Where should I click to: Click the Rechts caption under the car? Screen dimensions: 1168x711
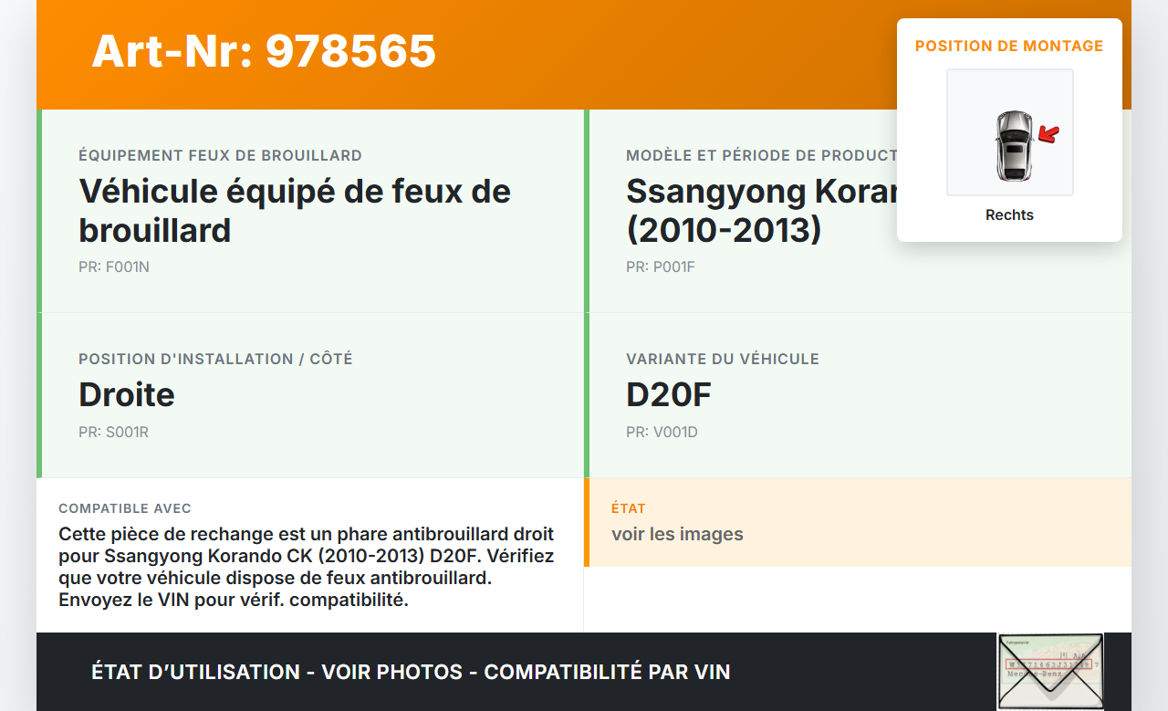click(x=1009, y=215)
